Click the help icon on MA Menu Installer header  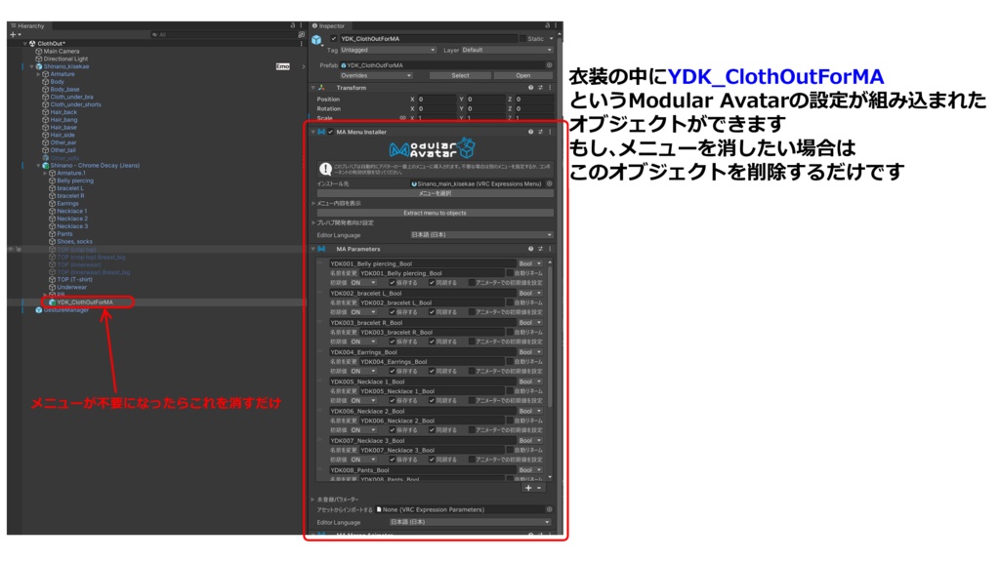coord(530,132)
